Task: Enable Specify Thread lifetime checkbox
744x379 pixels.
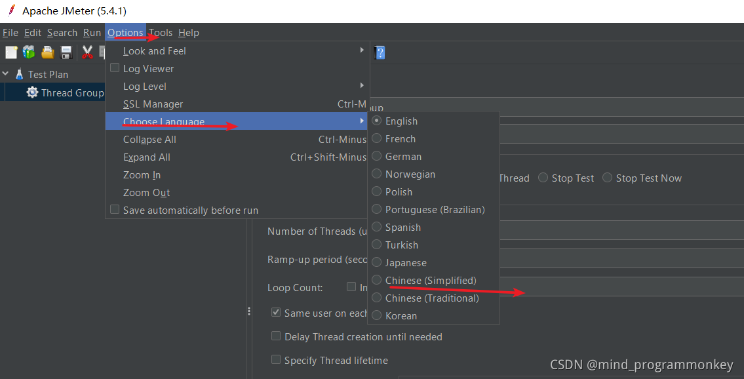Action: (276, 359)
